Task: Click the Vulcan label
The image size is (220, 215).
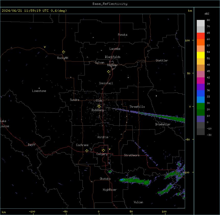Action: point(138,202)
